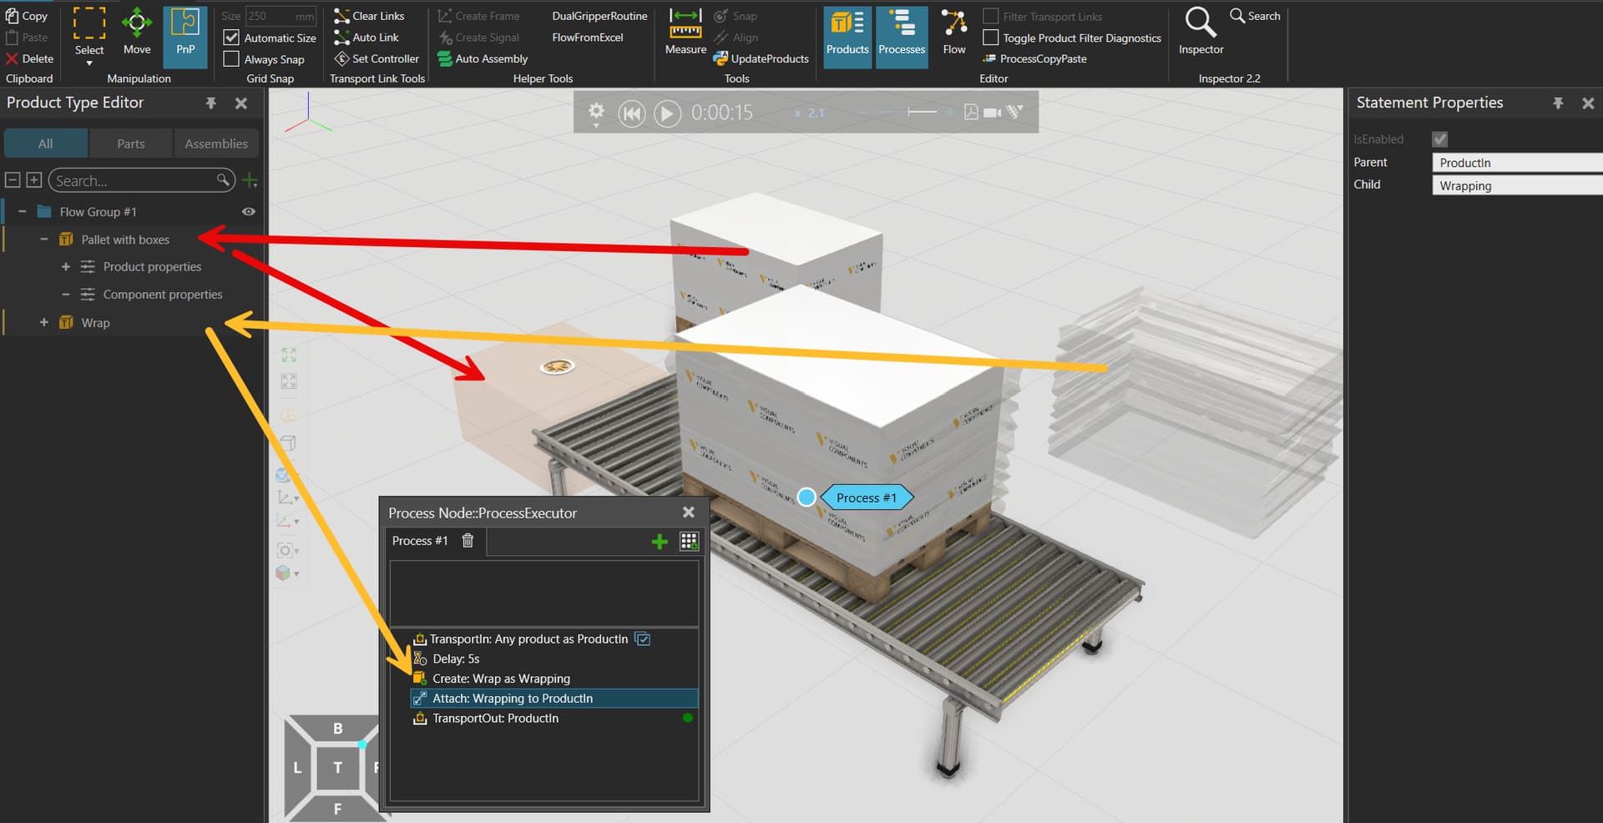
Task: Reset simulation with rewind button
Action: (x=632, y=113)
